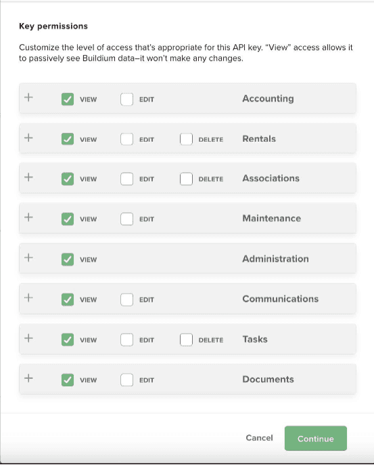This screenshot has height=465, width=374.
Task: Expand the Administration permissions section
Action: tap(28, 258)
